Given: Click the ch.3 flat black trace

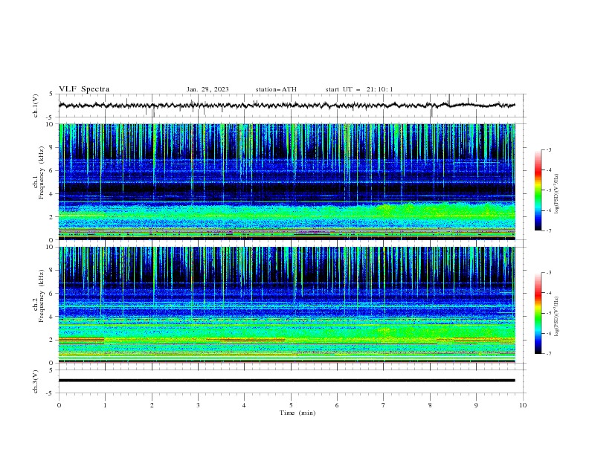Looking at the screenshot, I should point(287,381).
